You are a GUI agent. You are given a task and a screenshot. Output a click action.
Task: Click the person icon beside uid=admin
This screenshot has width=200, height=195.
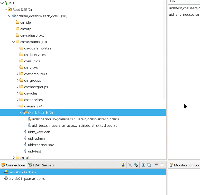pyautogui.click(x=25, y=138)
